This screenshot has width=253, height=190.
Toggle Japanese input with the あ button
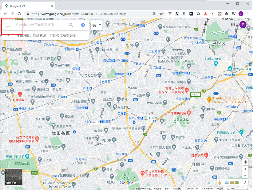[94, 25]
